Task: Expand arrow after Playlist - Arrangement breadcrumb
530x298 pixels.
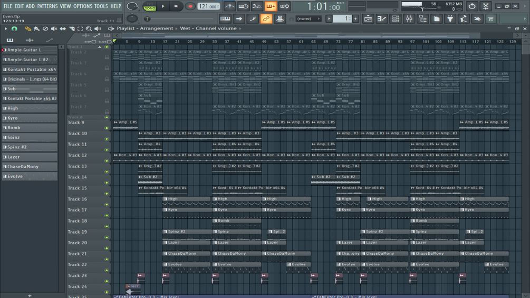Action: [x=177, y=28]
